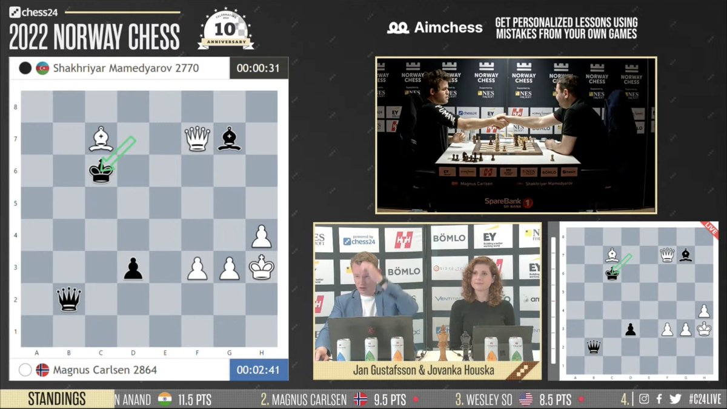The width and height of the screenshot is (727, 409).
Task: Click the 2022 NORWAY CHESS title
Action: click(95, 36)
